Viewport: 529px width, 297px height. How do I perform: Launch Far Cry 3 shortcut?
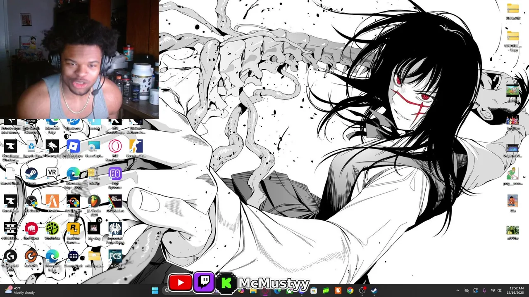(x=115, y=259)
